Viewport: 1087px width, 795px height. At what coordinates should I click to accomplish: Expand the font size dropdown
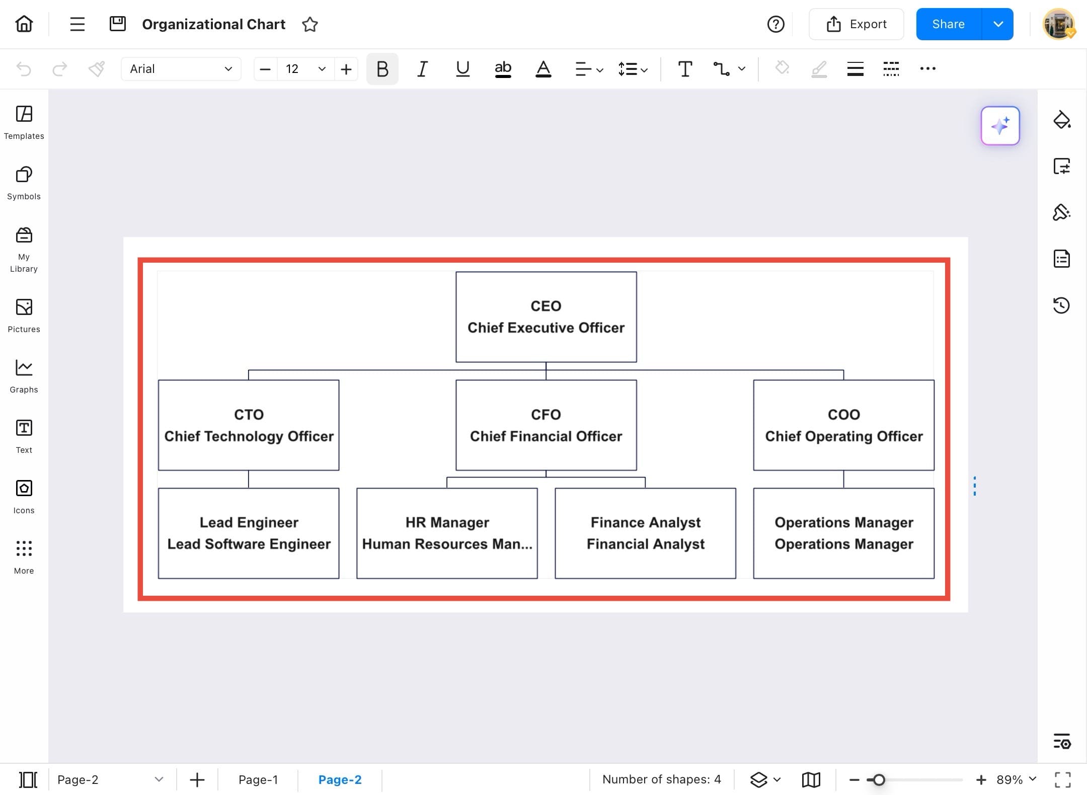321,69
